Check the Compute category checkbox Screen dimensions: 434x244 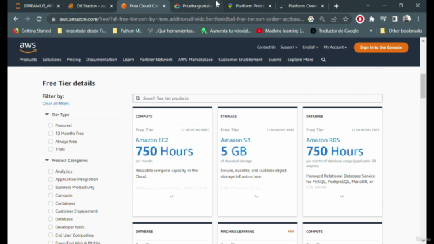tap(50, 195)
